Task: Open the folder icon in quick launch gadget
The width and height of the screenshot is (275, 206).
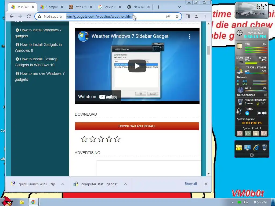Action: point(239,148)
